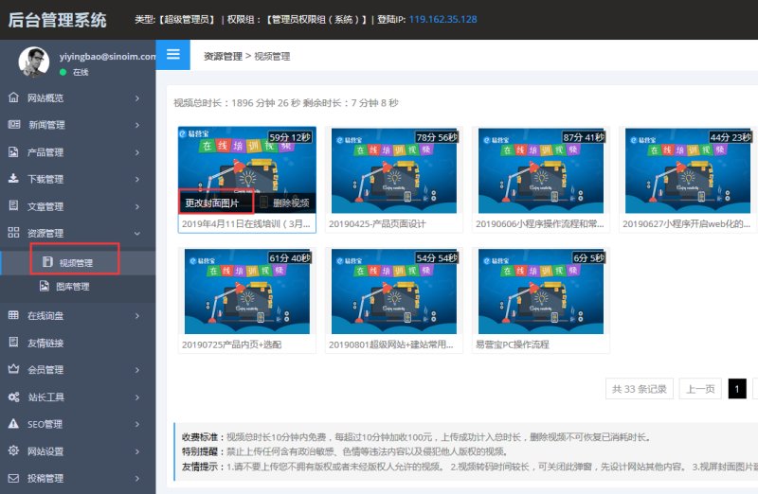Expand the 在线询盘 sidebar menu

click(x=76, y=315)
